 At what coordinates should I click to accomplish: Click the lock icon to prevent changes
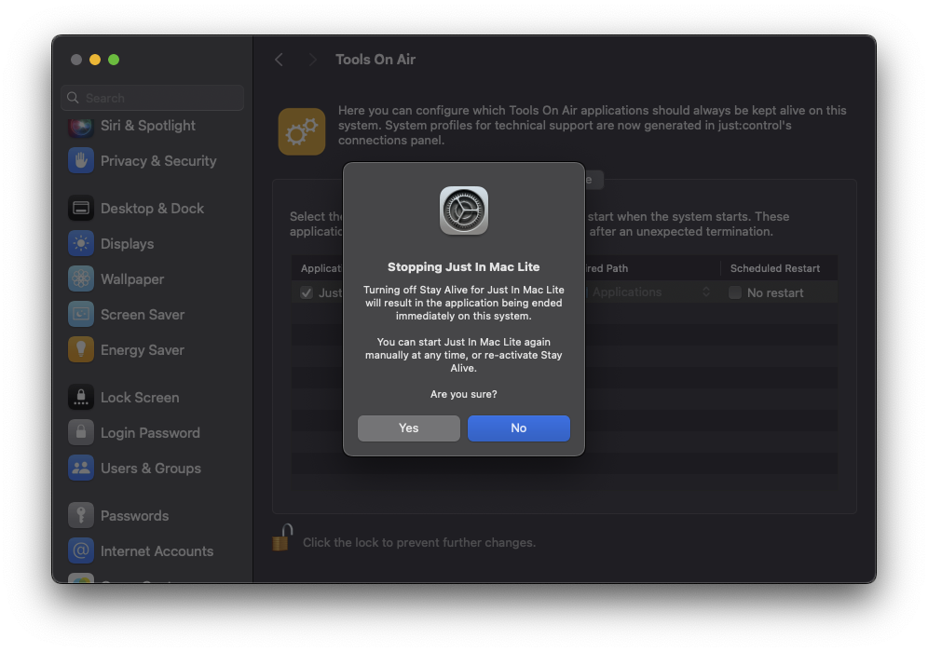pos(282,537)
